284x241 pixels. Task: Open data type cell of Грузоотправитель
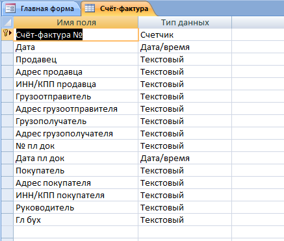coord(185,96)
